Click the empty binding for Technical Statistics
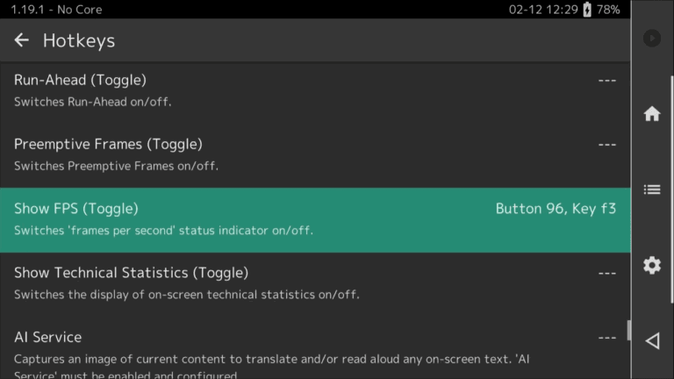Image resolution: width=674 pixels, height=379 pixels. tap(606, 273)
